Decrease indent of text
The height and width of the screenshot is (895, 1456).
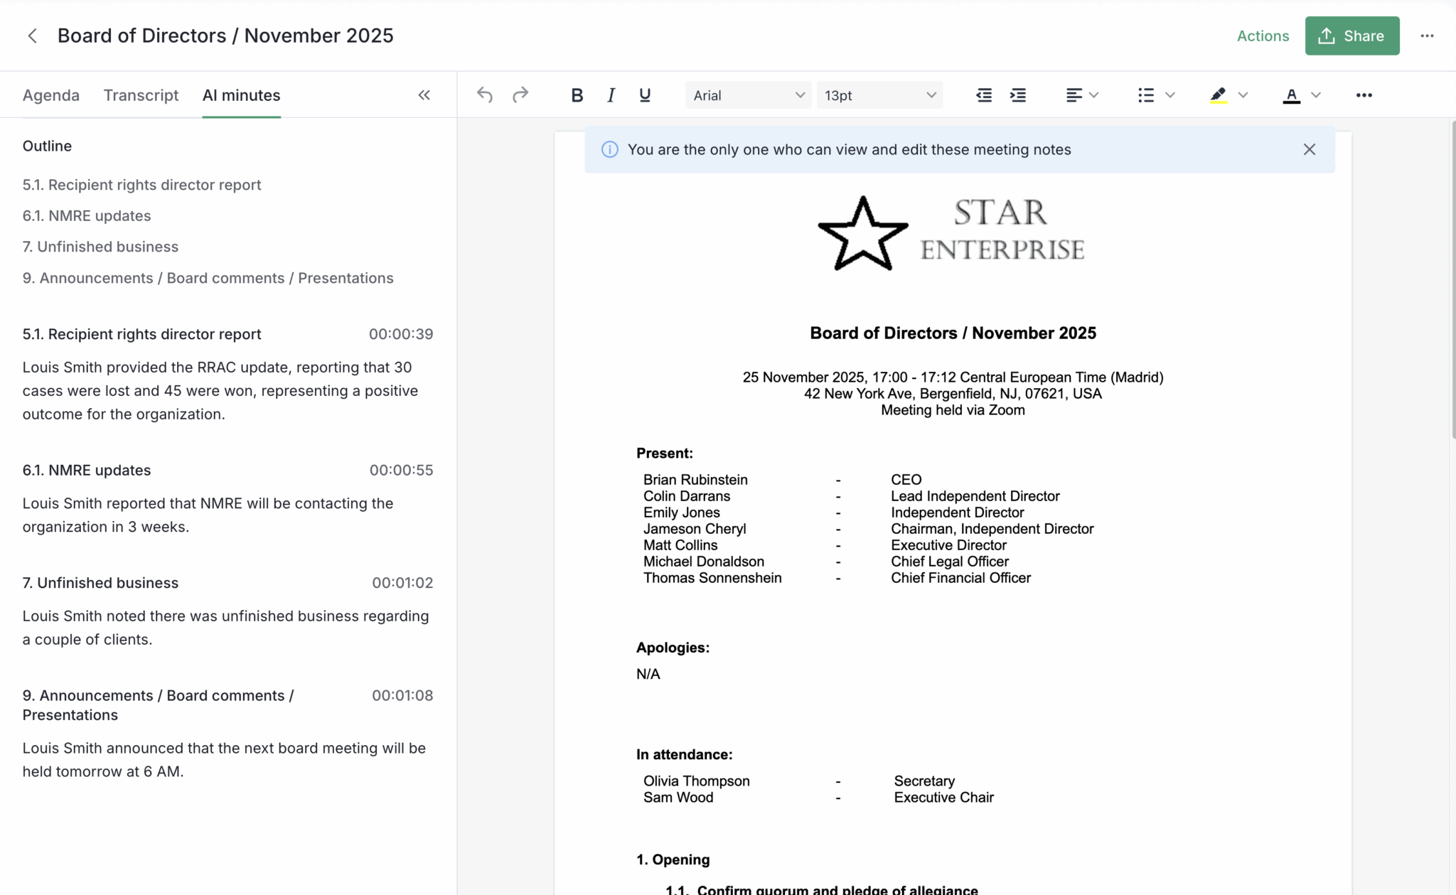tap(984, 95)
